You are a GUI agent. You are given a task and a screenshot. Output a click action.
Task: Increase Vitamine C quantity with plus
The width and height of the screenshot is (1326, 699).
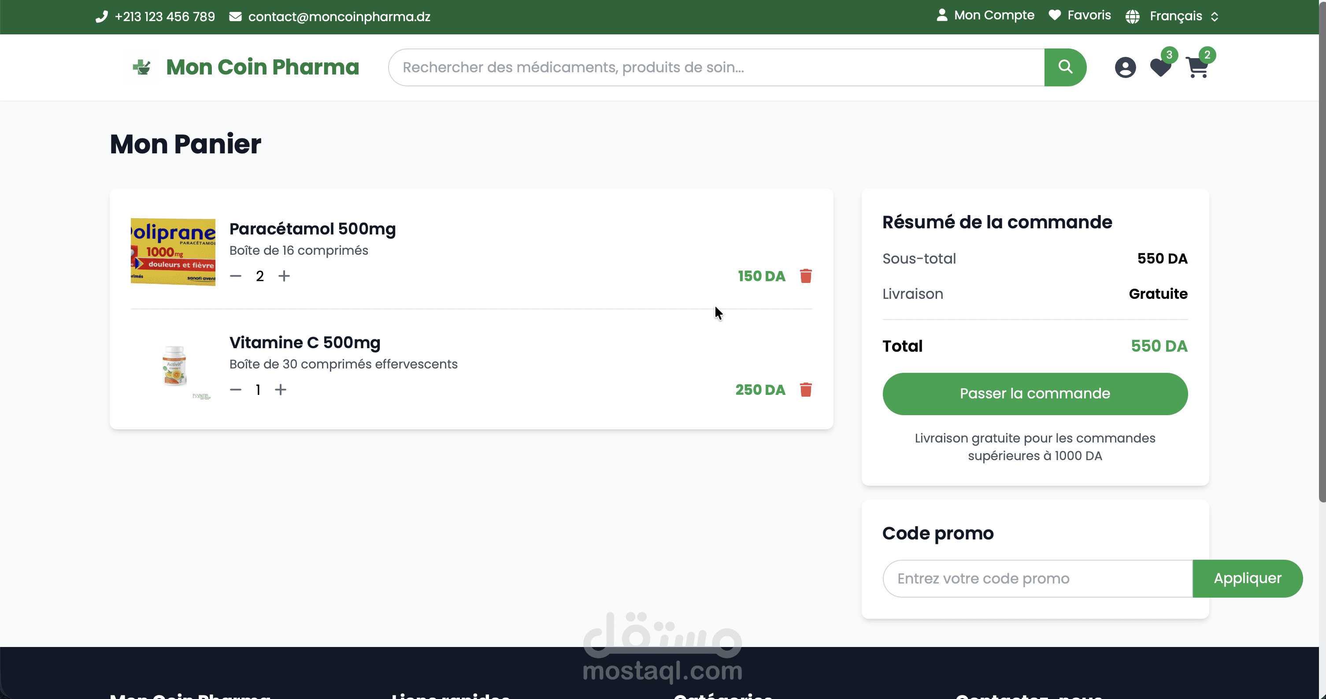[x=281, y=390]
